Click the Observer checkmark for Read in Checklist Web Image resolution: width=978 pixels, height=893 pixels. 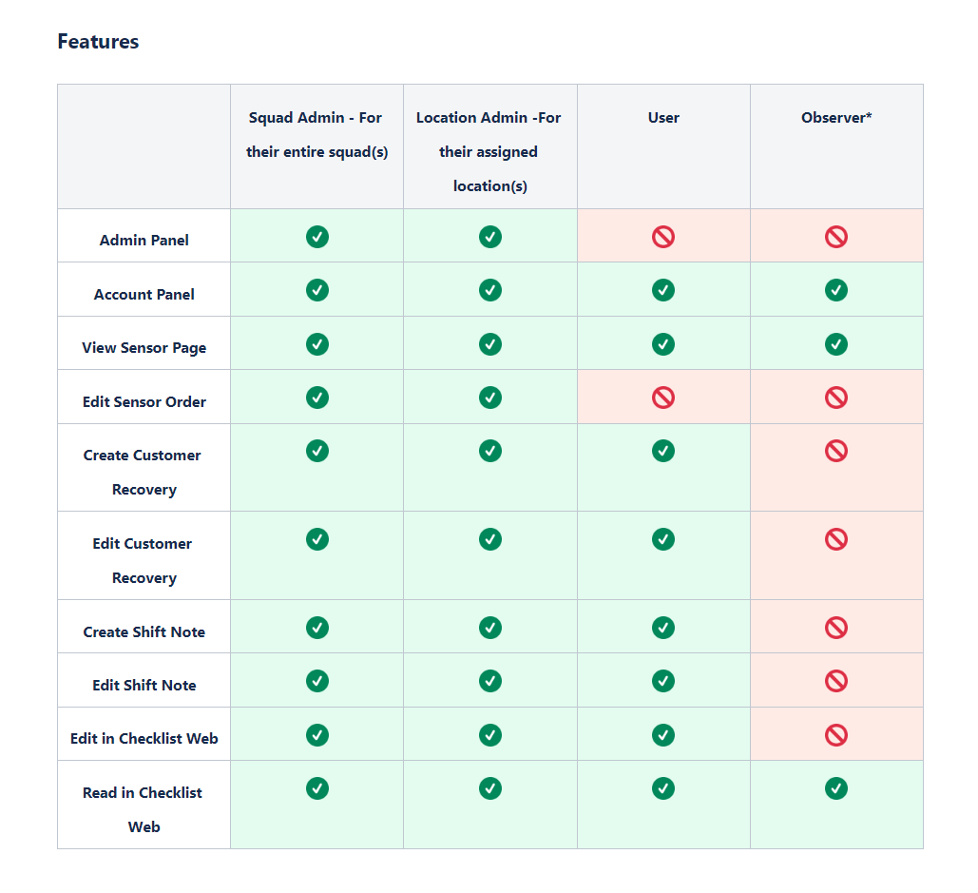tap(835, 788)
